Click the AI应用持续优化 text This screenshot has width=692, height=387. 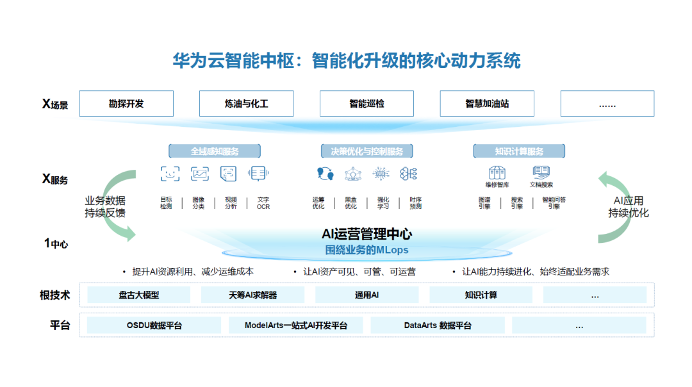[629, 206]
